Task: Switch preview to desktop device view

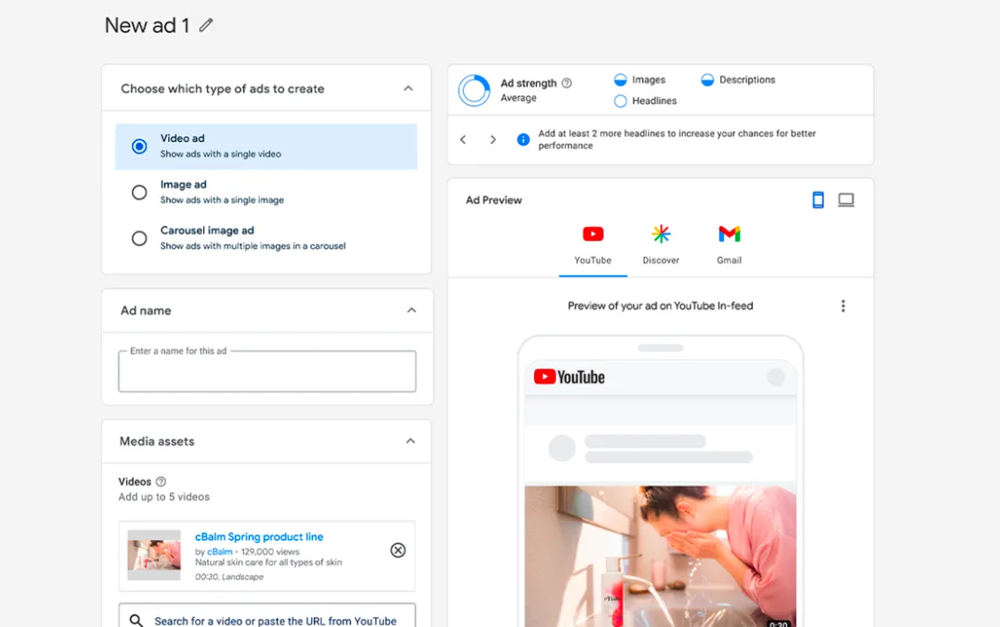Action: 846,200
